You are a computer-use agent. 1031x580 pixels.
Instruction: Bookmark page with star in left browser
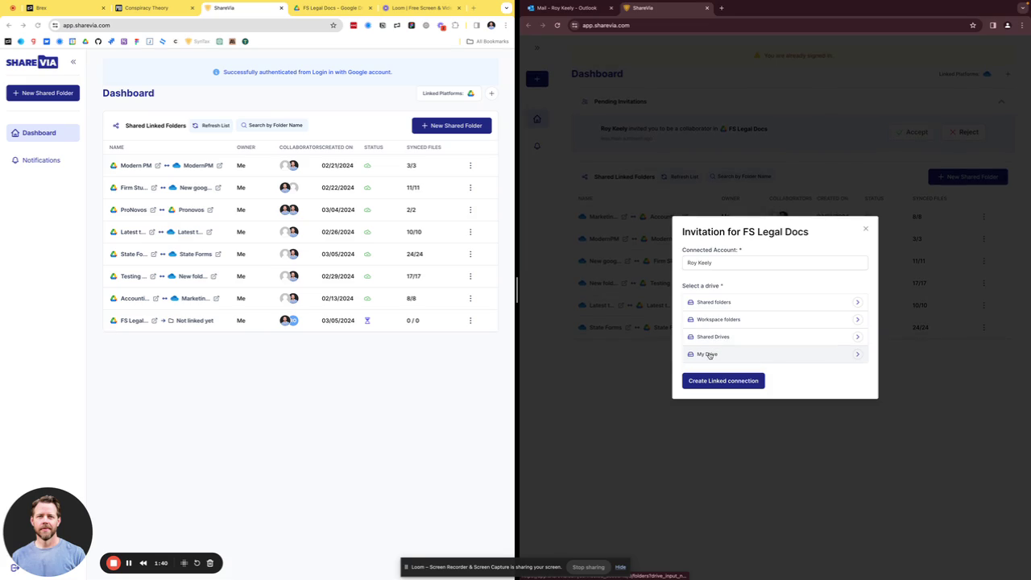tap(333, 25)
